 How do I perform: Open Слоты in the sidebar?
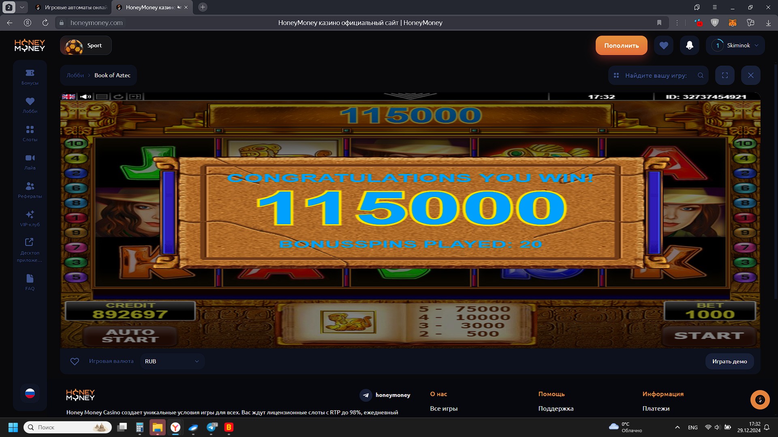click(x=30, y=134)
